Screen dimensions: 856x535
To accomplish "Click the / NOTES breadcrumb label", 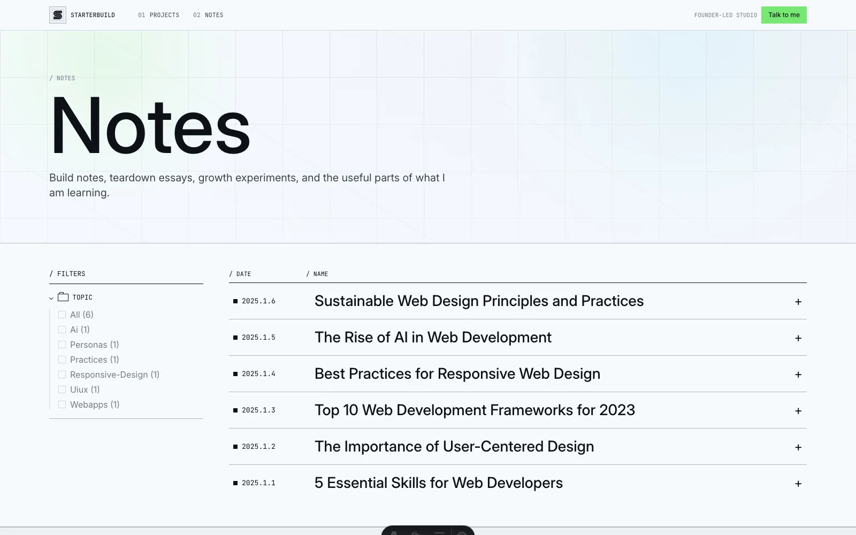I will click(x=62, y=78).
